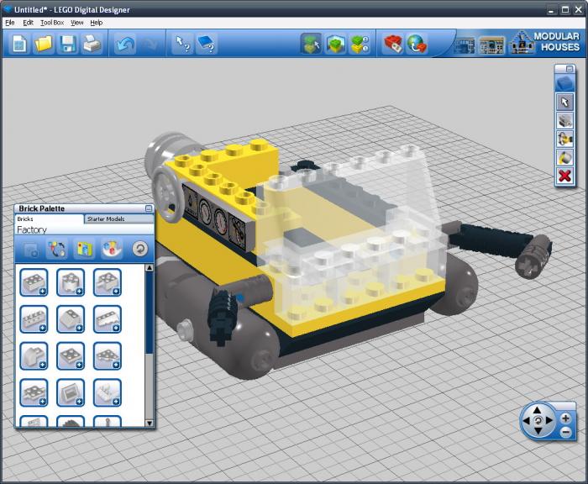Rotate camera down with bottom arrow
This screenshot has height=484, width=588.
pos(538,431)
